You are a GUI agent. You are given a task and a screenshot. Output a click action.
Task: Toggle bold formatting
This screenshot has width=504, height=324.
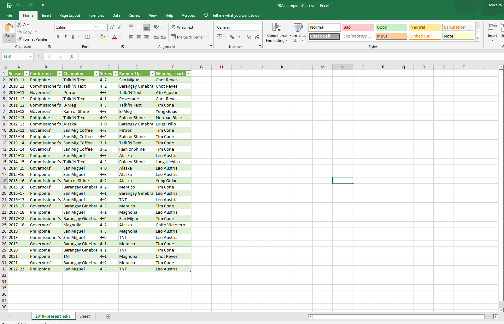[x=58, y=37]
